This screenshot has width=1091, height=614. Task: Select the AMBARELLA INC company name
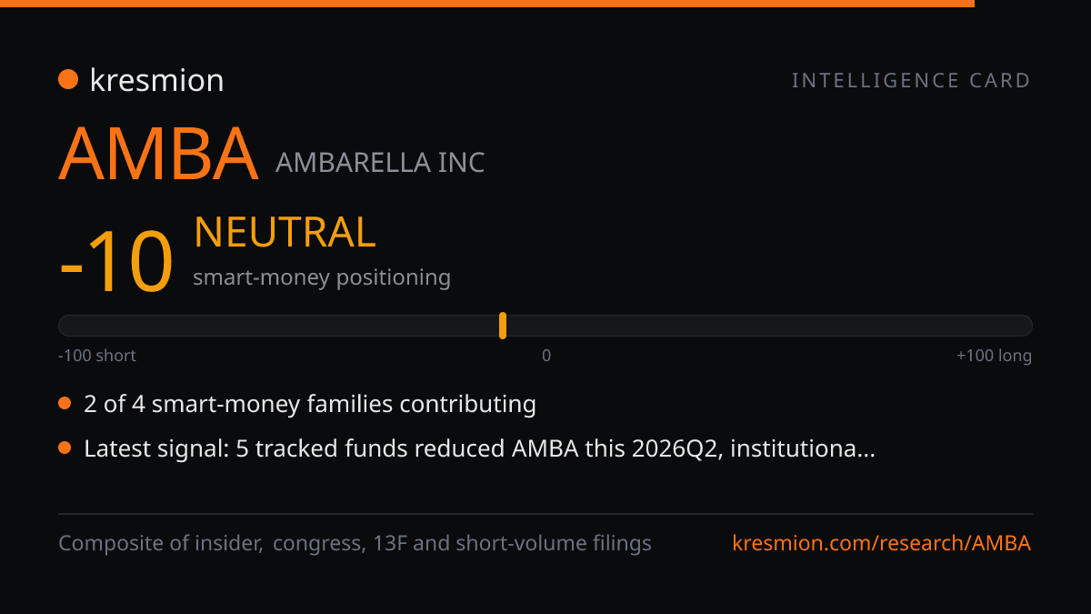pos(380,163)
